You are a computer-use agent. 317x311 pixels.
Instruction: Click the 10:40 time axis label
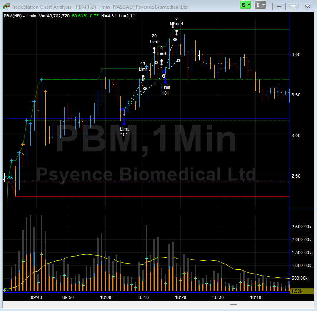tap(255, 297)
